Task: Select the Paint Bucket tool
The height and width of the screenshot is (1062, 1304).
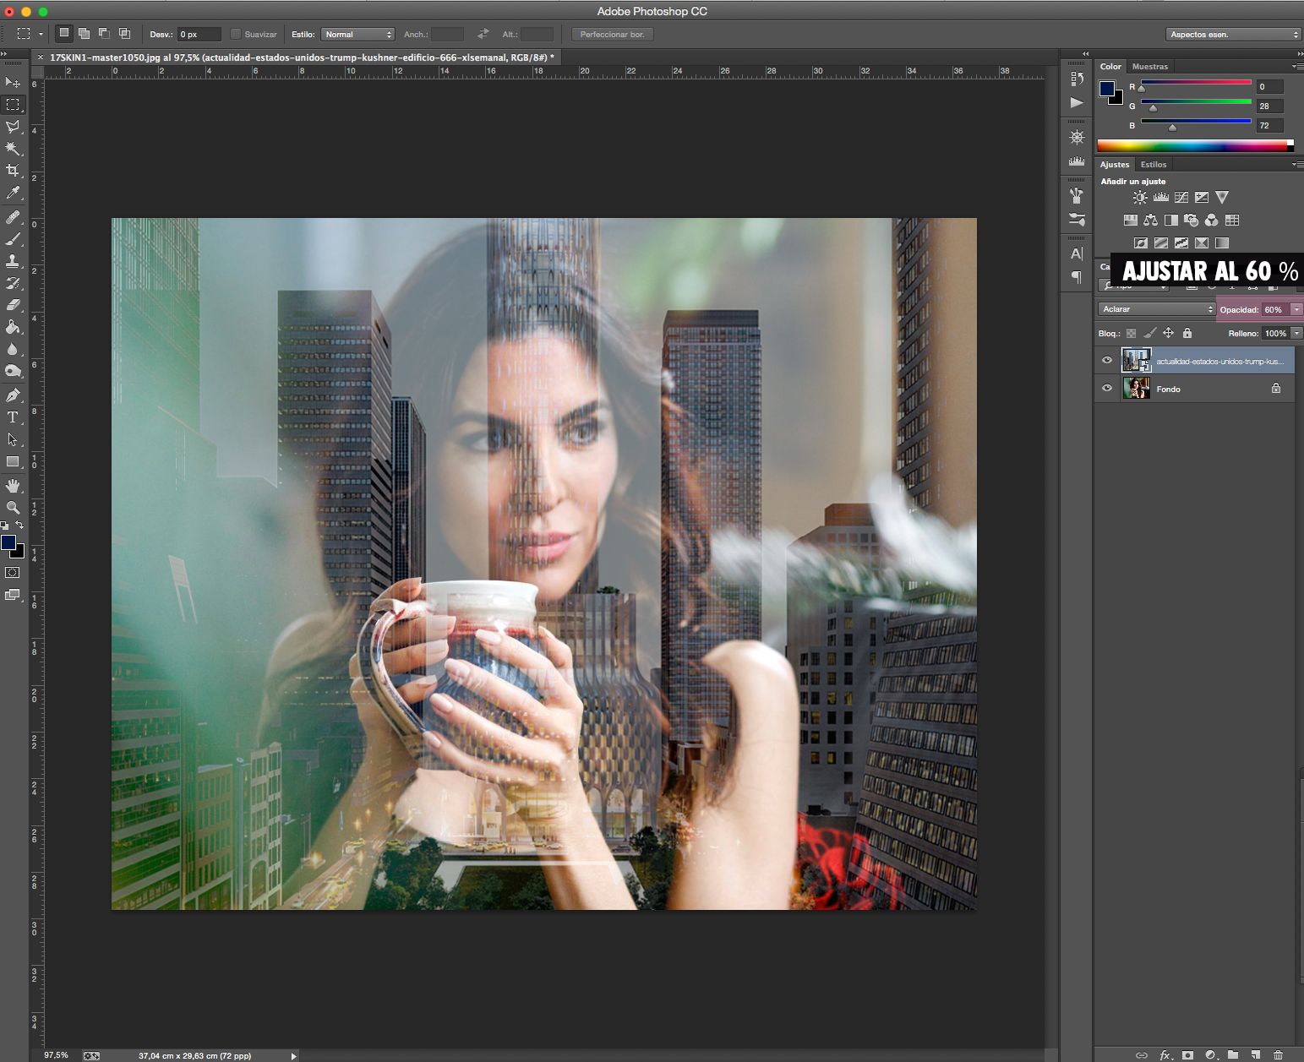Action: click(13, 327)
